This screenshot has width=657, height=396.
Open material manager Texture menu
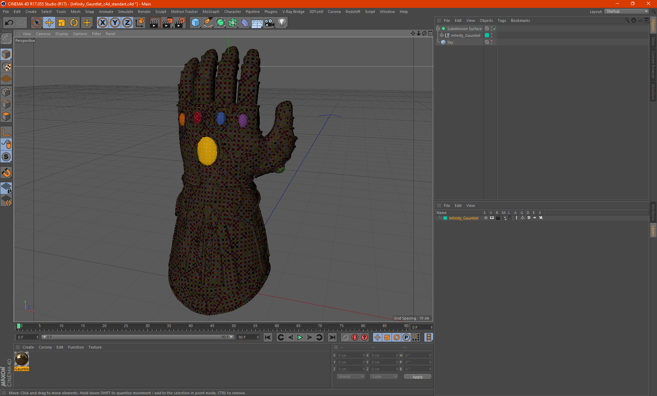(x=95, y=347)
